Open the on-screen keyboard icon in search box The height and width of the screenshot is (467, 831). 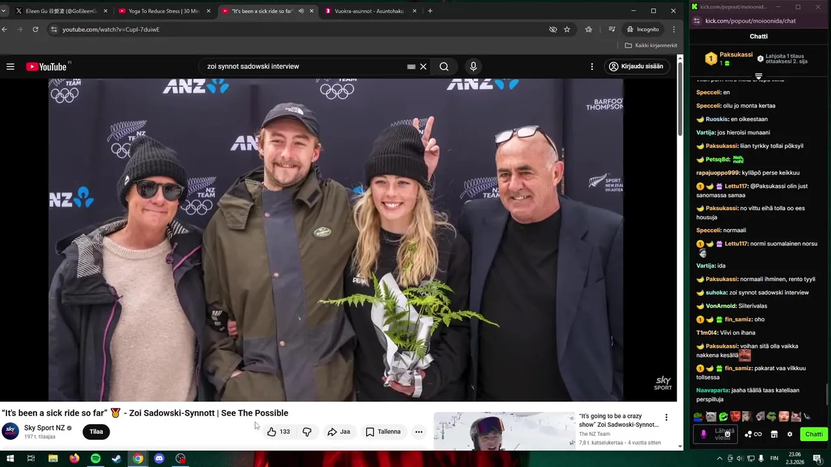pos(411,66)
